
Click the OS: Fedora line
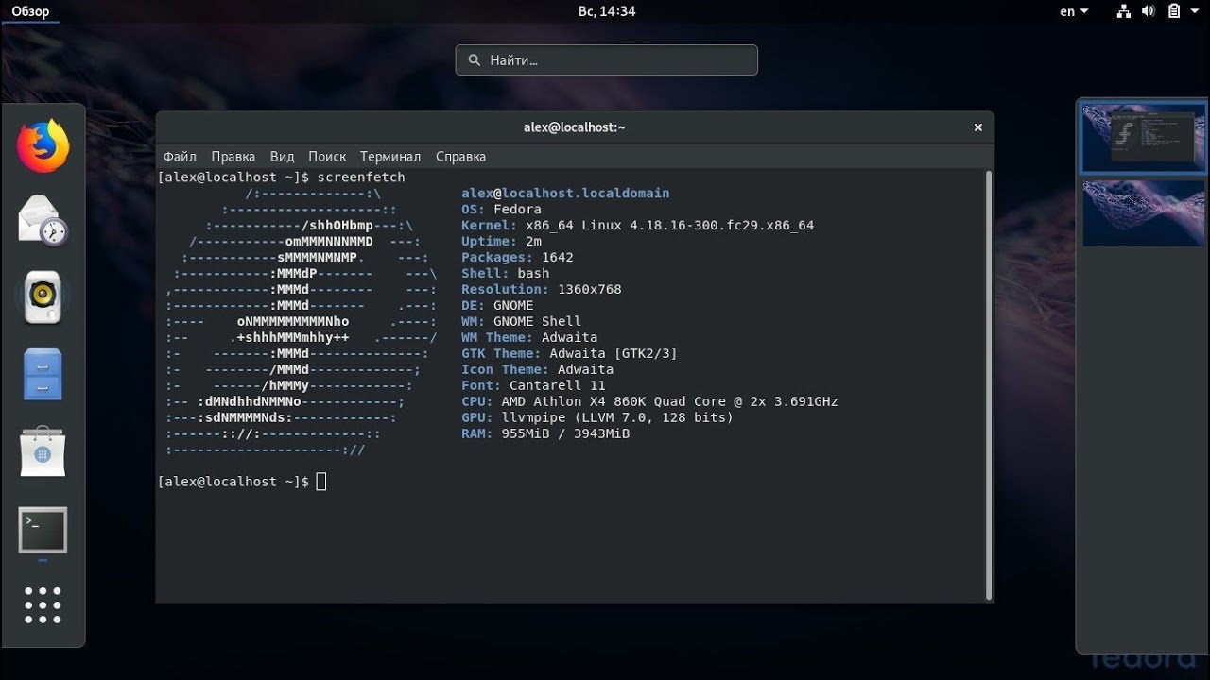point(501,210)
